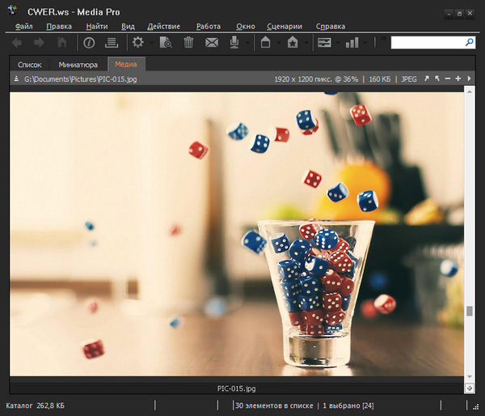
Task: Close the Media Pro window
Action: [x=470, y=13]
